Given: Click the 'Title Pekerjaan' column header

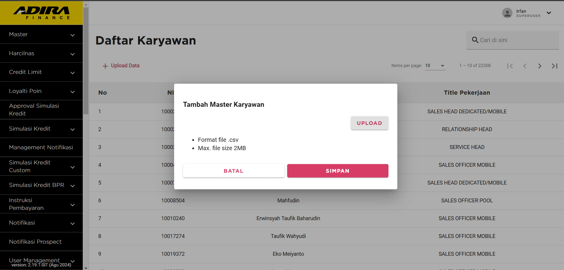Looking at the screenshot, I should tap(467, 93).
